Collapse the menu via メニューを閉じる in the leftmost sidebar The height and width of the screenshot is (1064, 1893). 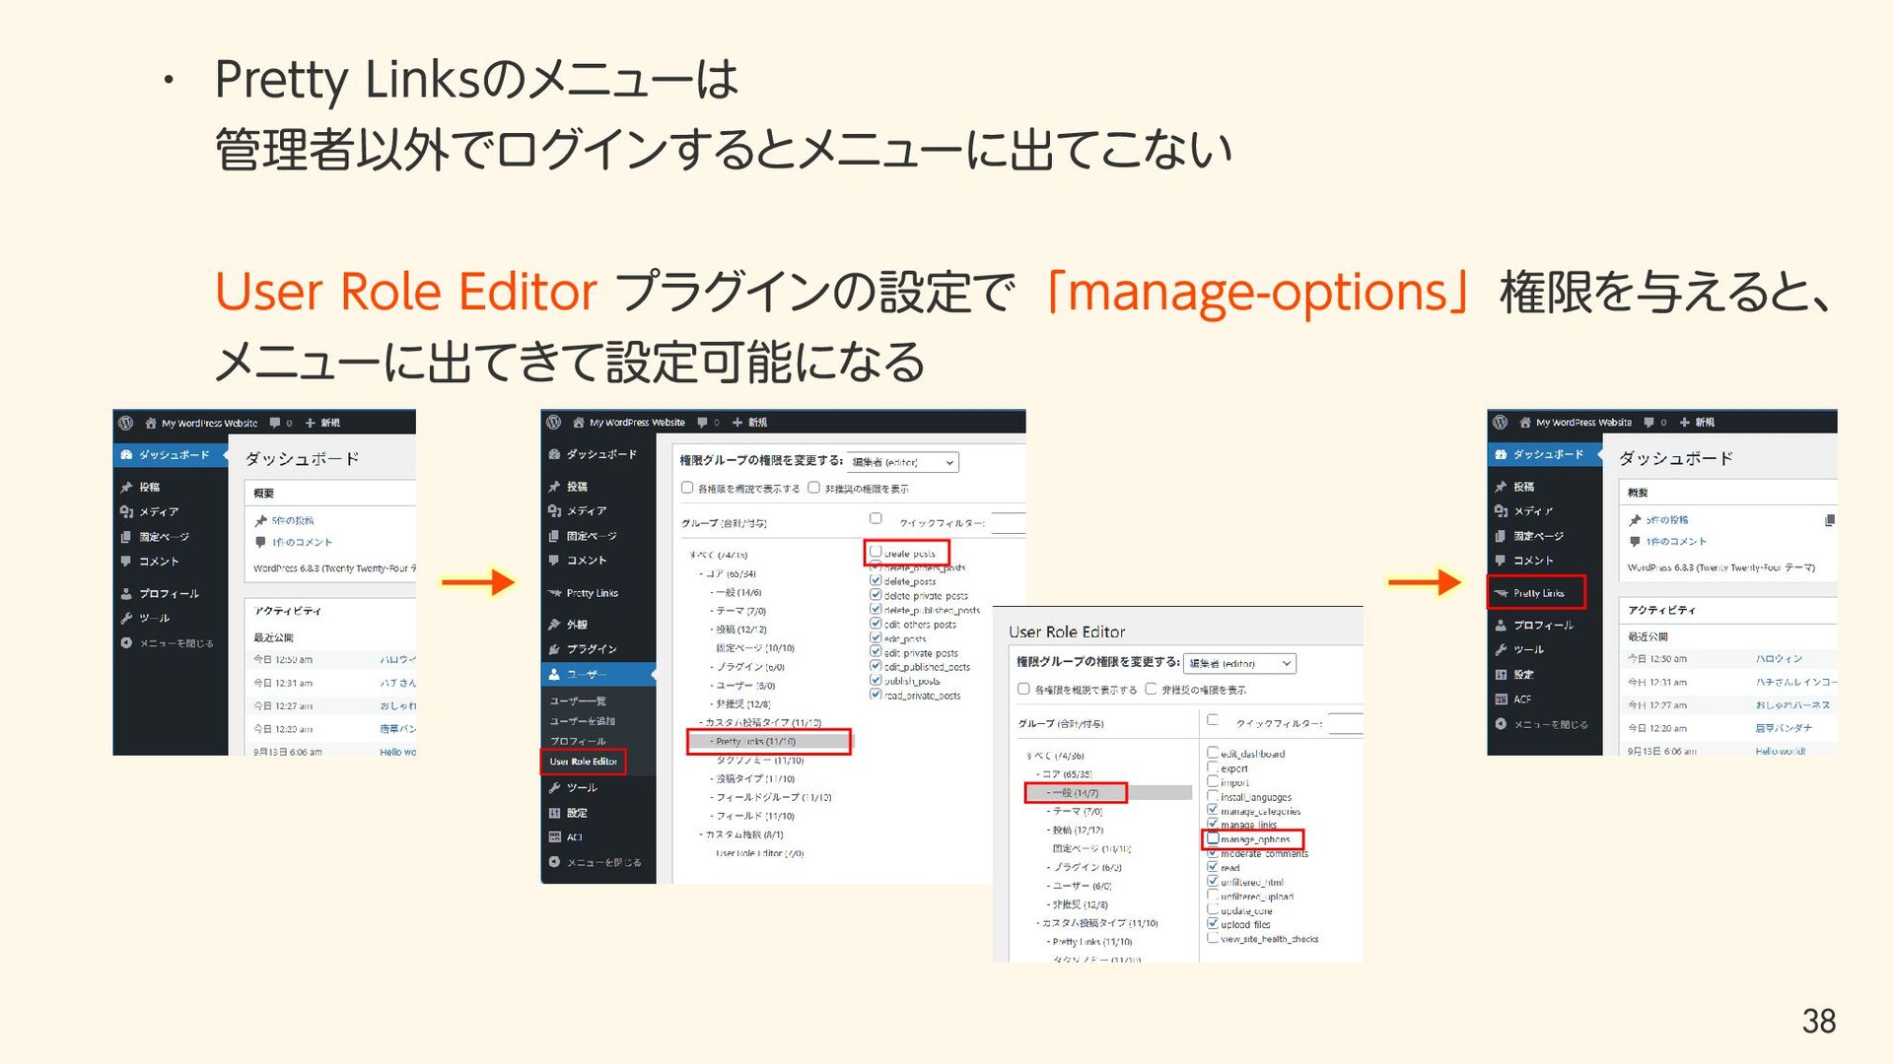click(x=175, y=643)
